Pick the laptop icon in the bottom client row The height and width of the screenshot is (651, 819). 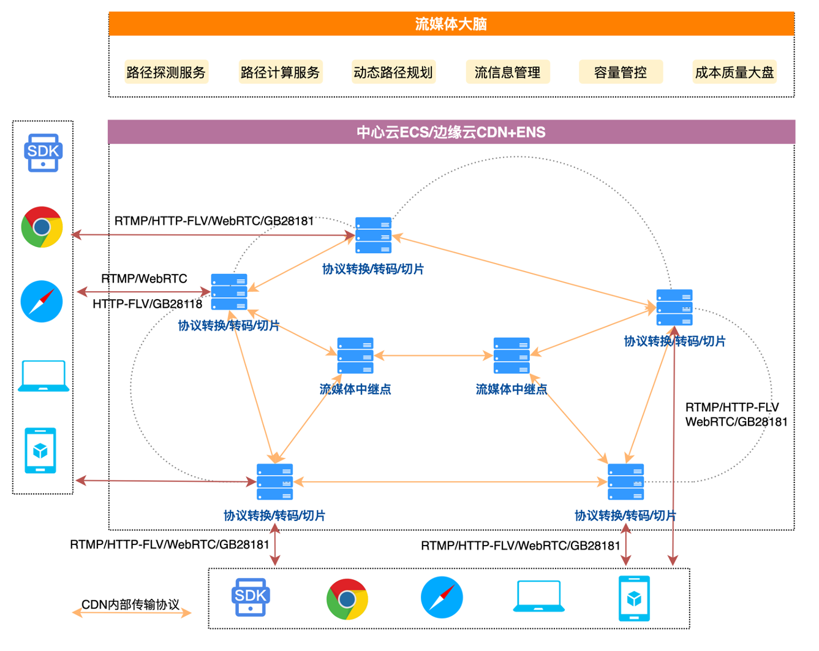pos(538,596)
